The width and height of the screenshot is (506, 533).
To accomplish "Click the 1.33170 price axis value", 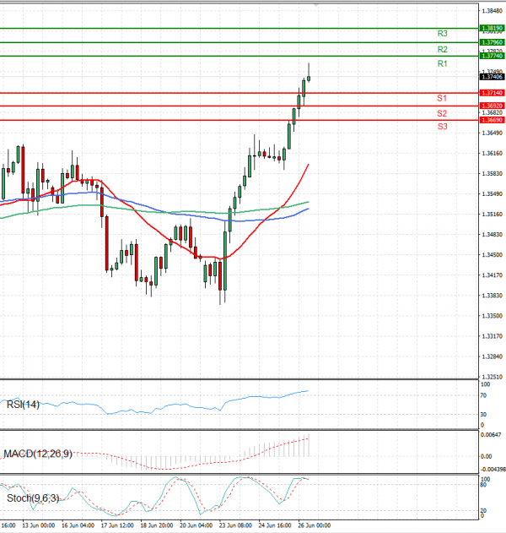I will (493, 336).
